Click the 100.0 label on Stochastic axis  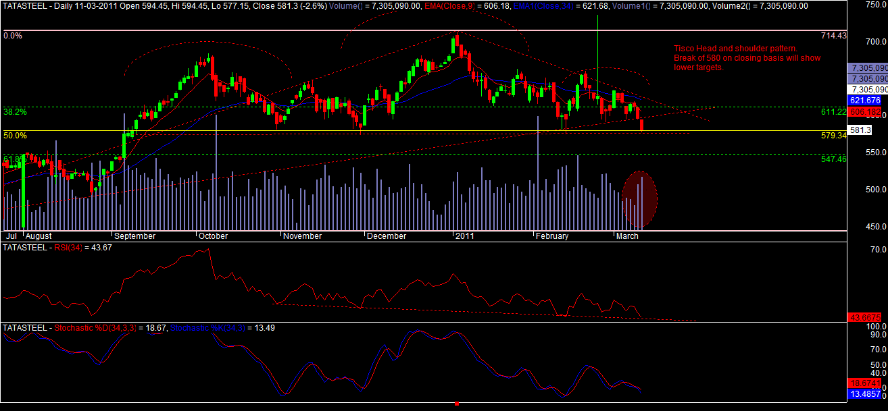875,326
